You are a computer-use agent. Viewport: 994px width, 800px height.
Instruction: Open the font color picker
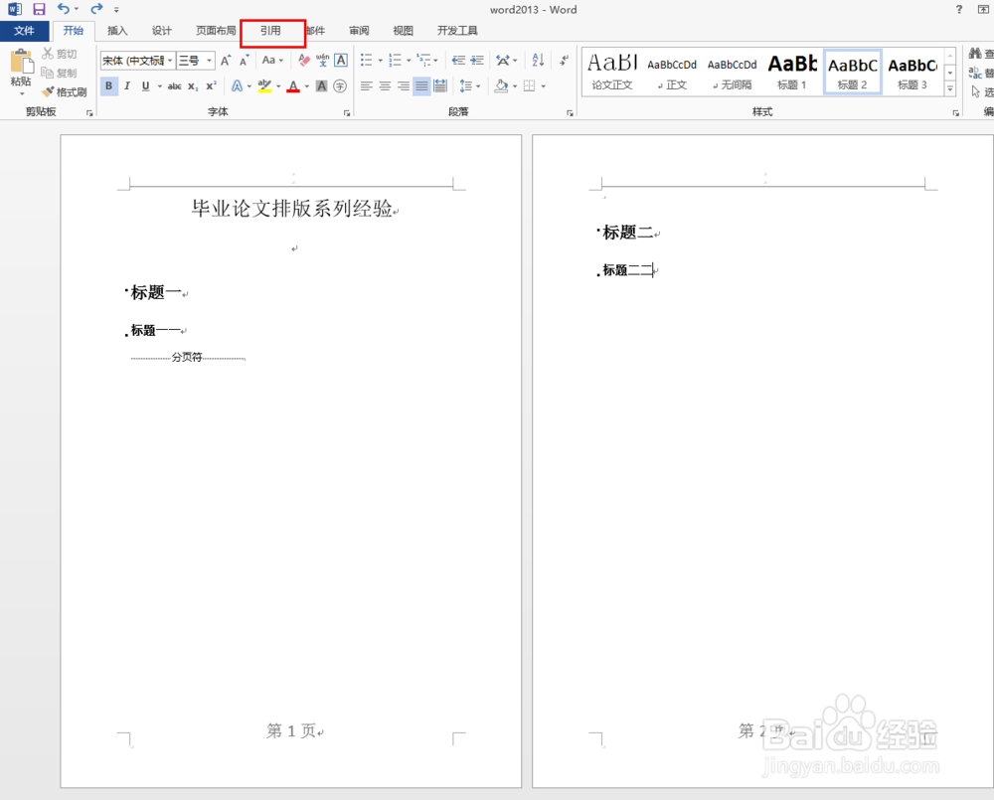point(294,84)
